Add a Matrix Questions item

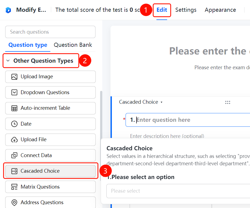(x=50, y=187)
